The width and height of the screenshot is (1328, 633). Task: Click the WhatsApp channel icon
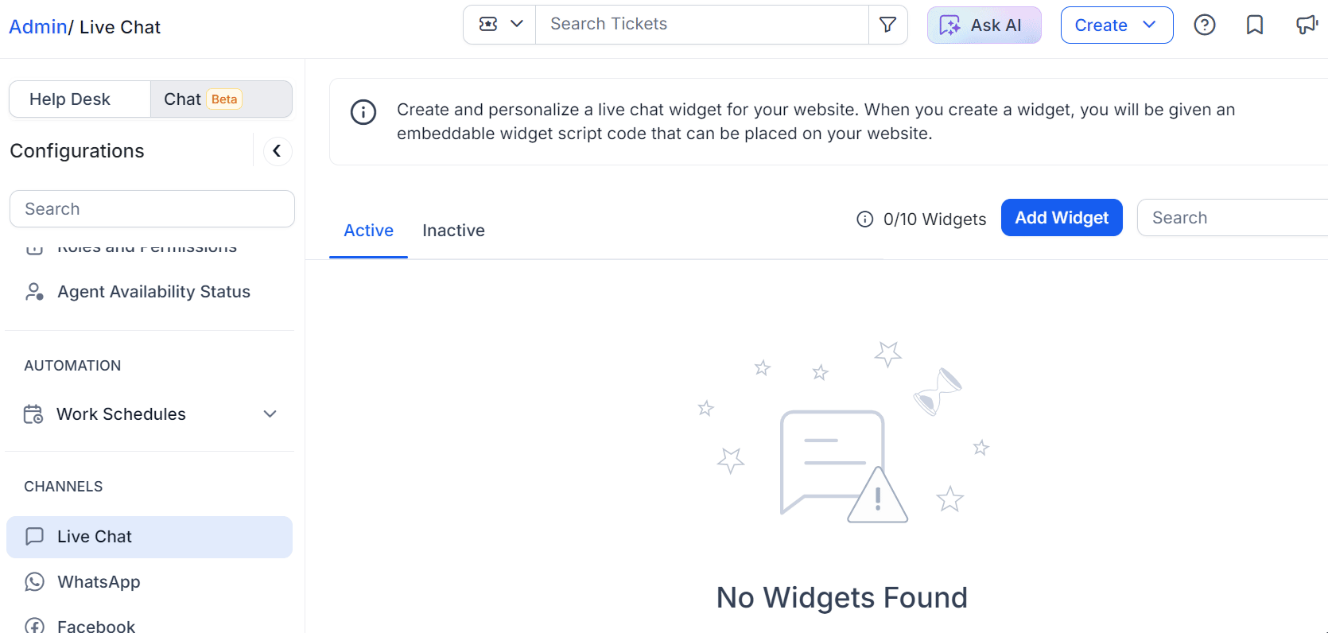34,582
